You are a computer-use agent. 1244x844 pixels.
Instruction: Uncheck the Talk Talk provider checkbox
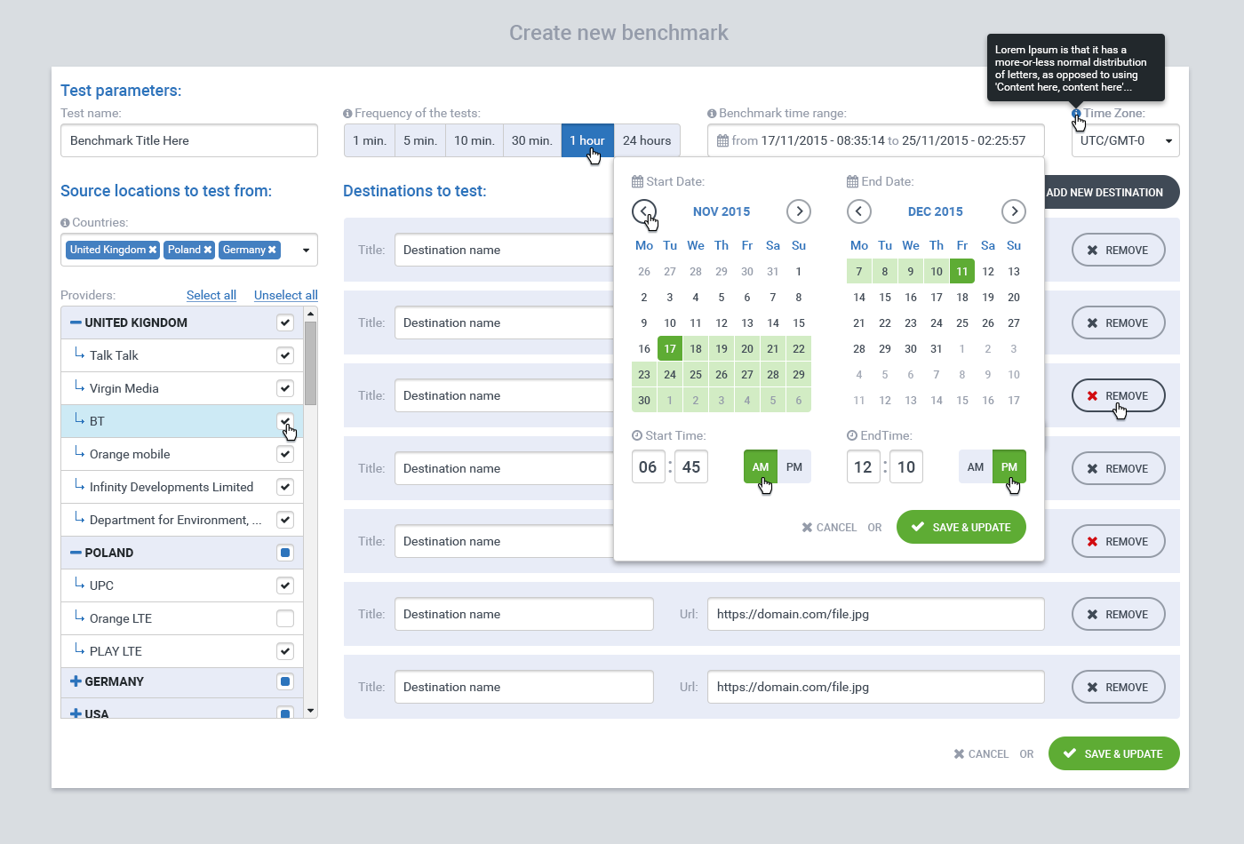284,355
